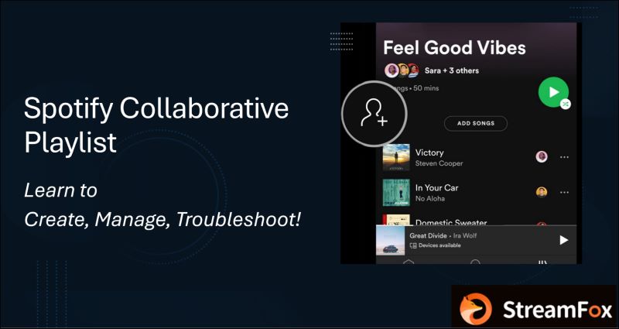Play the Feel Good Vibes playlist

click(553, 92)
